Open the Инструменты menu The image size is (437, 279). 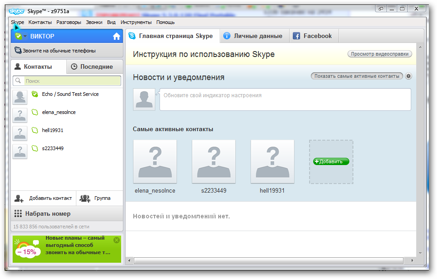coord(136,22)
